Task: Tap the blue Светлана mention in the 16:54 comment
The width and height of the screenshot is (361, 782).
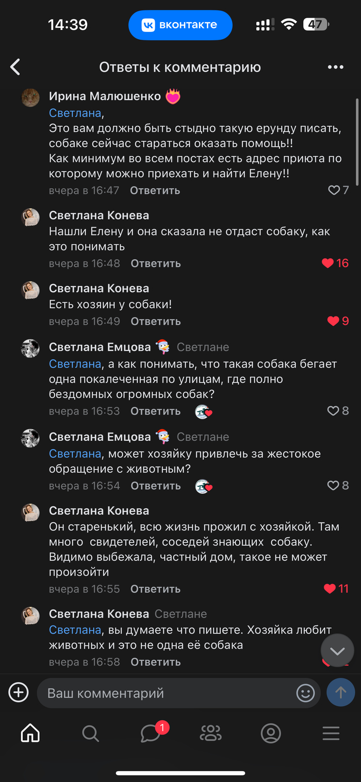Action: (x=75, y=454)
